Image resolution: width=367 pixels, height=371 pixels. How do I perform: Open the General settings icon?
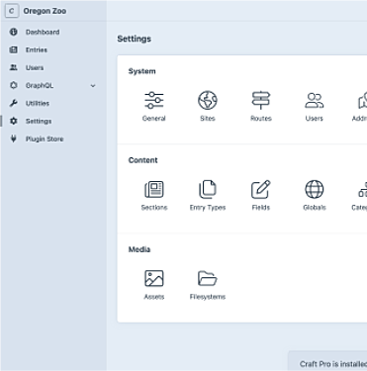pos(154,100)
